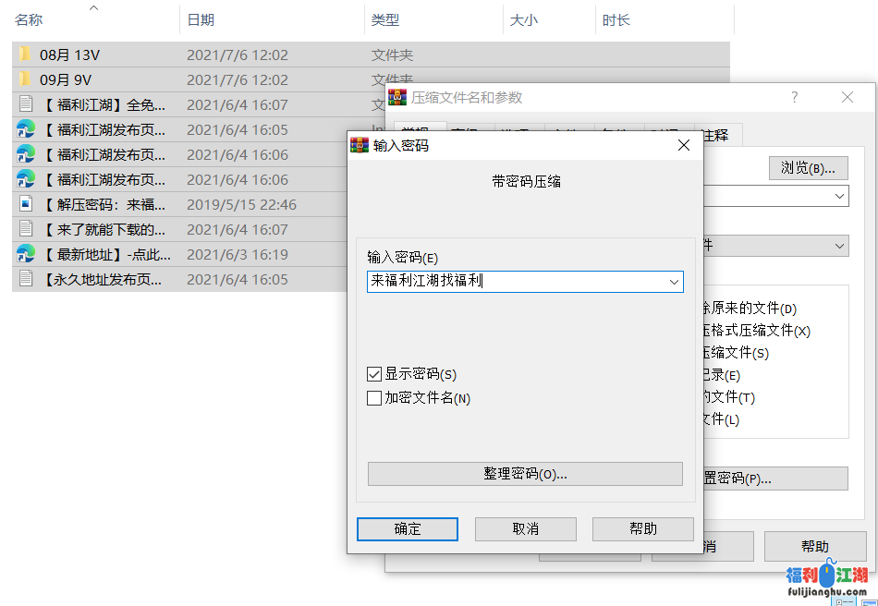878x606 pixels.
Task: Enable the 加密文件名 checkbox
Action: (374, 398)
